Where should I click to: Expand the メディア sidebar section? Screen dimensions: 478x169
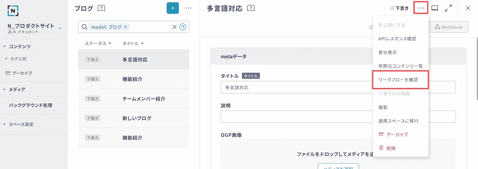point(4,89)
